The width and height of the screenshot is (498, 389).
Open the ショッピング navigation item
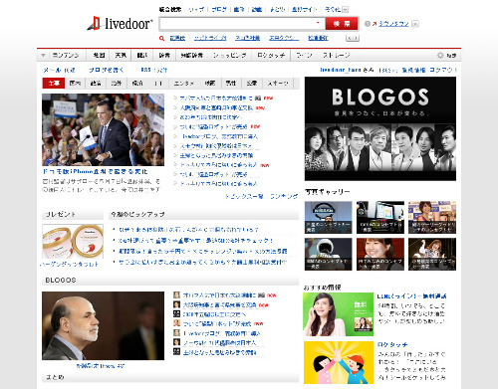click(x=230, y=56)
